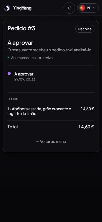Go back via Voltar ao menu
The image size is (102, 222).
coord(51,142)
